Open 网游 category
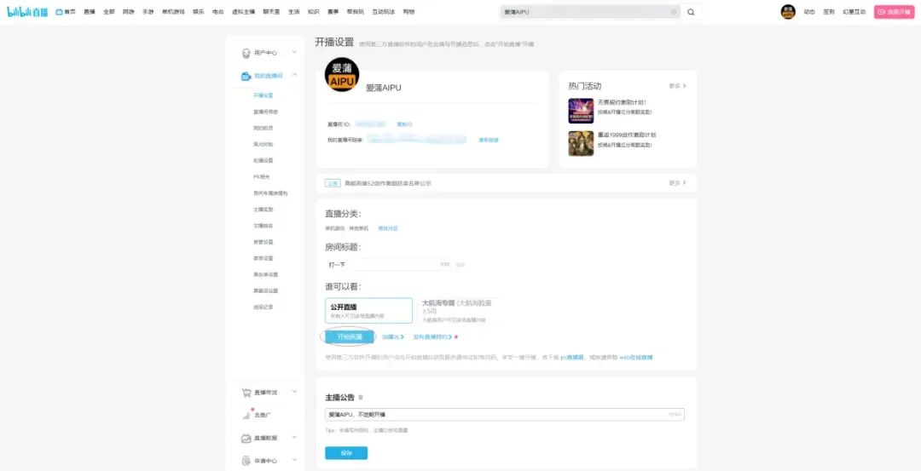921x471 pixels. tap(128, 12)
